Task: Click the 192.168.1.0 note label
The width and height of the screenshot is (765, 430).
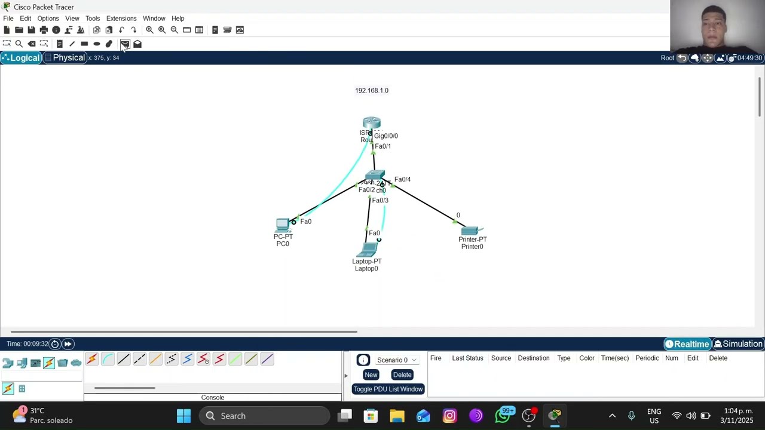Action: pos(372,91)
